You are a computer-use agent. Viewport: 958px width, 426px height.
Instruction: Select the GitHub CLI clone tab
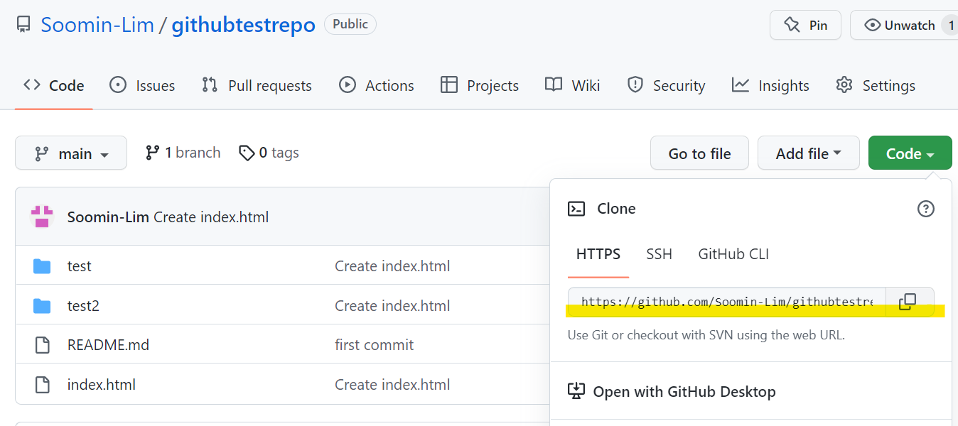pos(733,254)
